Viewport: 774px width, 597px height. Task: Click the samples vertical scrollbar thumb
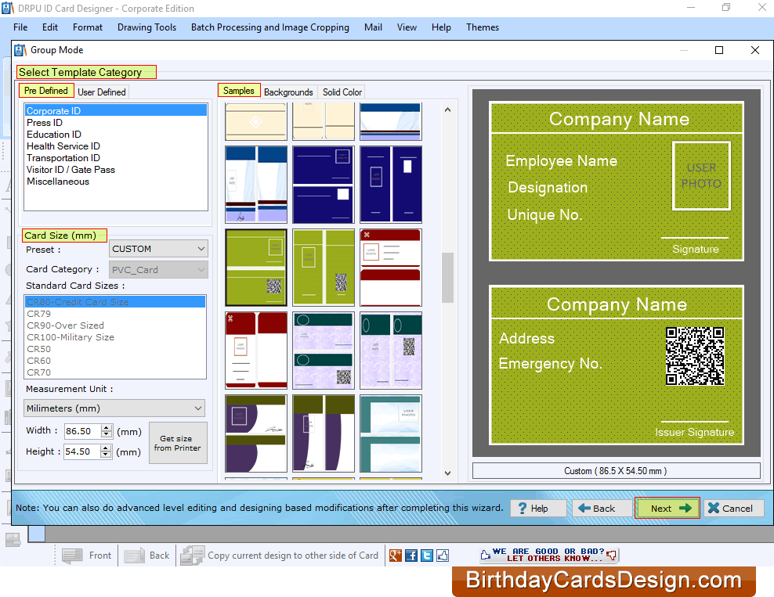[x=447, y=278]
